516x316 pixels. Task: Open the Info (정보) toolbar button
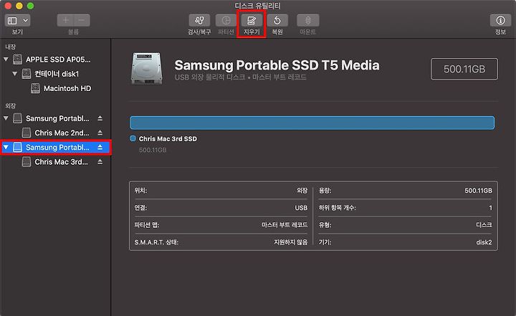tap(500, 20)
